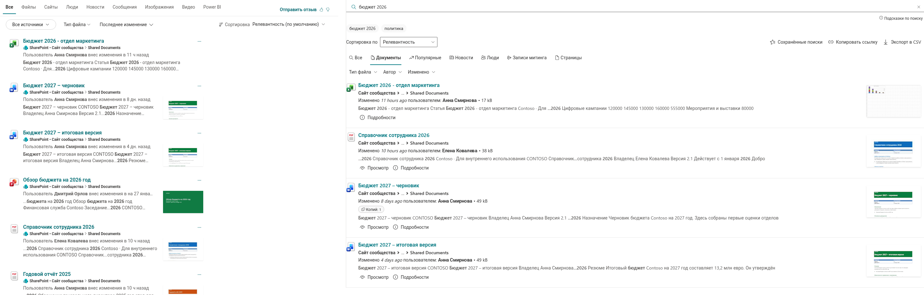Expand Все источники filter
The width and height of the screenshot is (924, 295).
[x=31, y=25]
